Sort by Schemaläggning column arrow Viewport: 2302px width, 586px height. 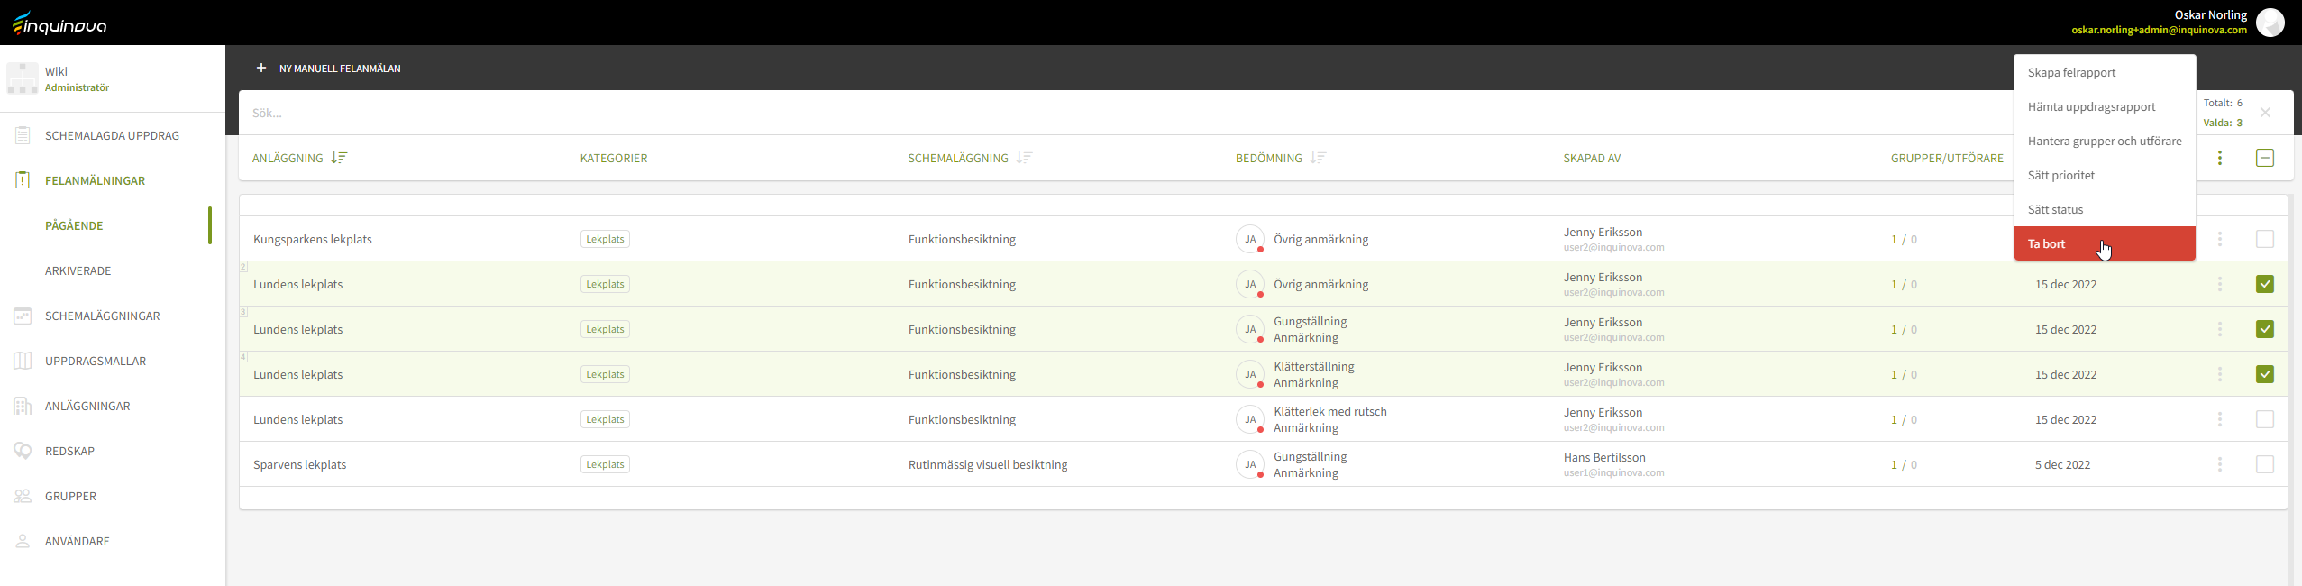click(1024, 158)
